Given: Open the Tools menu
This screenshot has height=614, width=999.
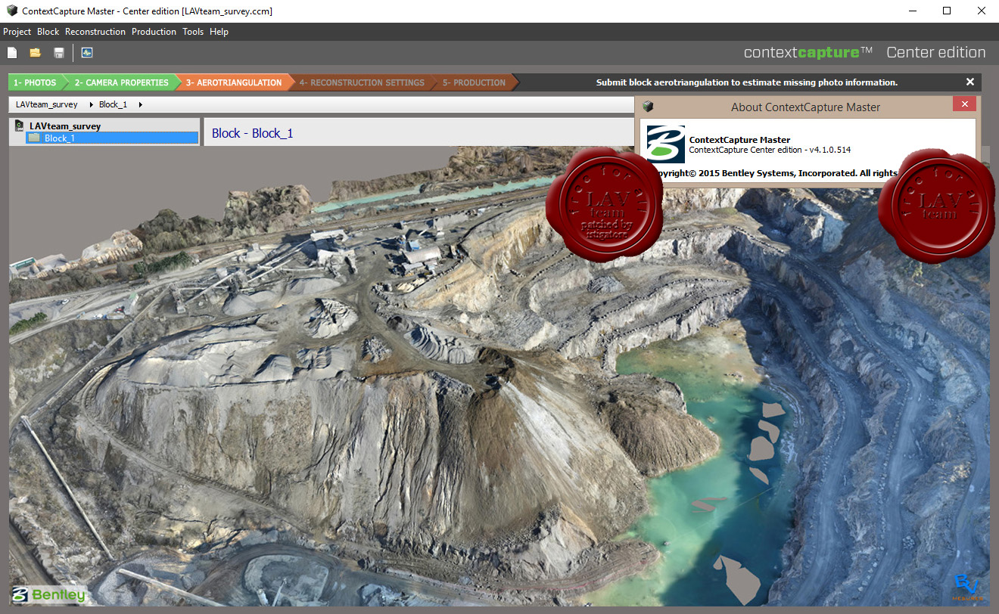Looking at the screenshot, I should click(x=193, y=32).
